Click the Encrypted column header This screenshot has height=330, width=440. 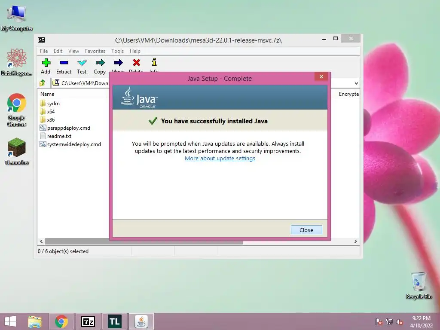(x=348, y=94)
